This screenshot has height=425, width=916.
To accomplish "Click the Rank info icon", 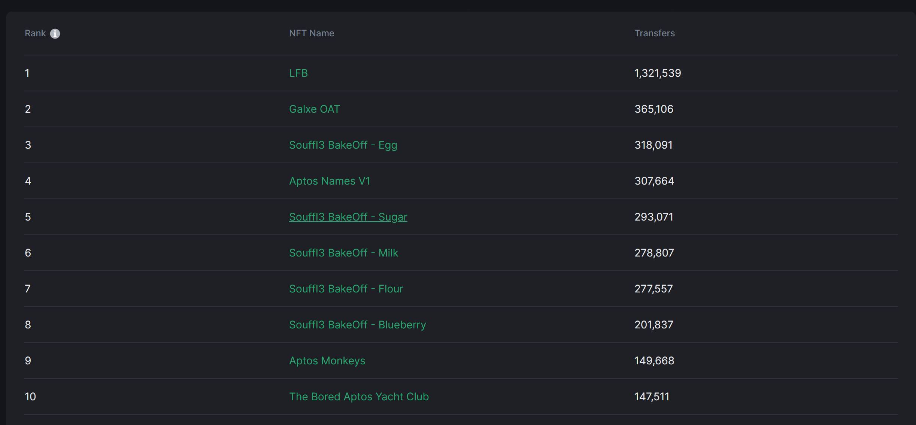I will (55, 34).
